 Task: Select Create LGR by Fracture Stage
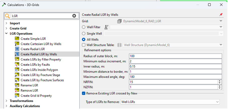point(40,75)
